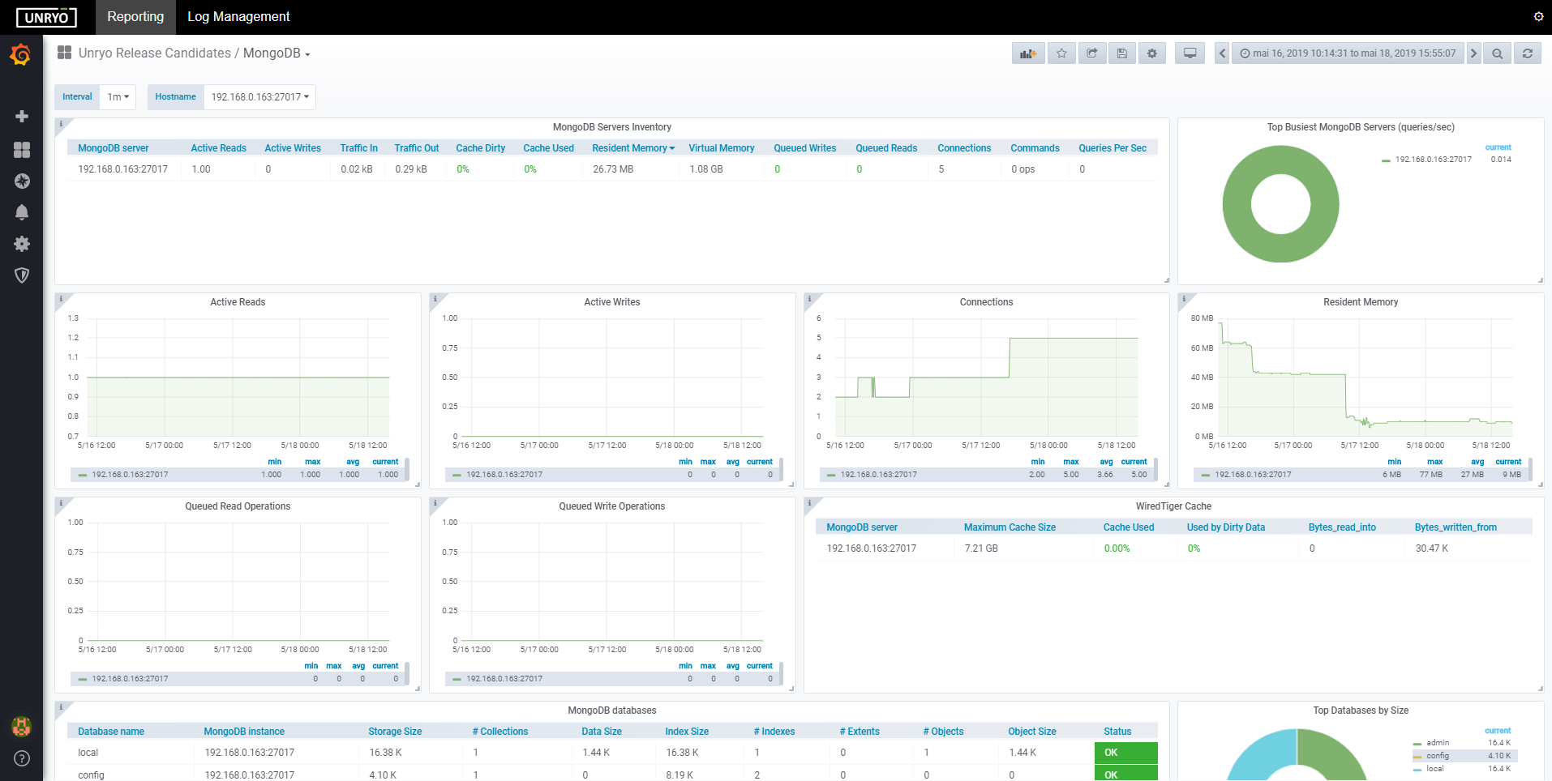Open the Explore compass icon in sidebar
The width and height of the screenshot is (1552, 781).
tap(22, 181)
